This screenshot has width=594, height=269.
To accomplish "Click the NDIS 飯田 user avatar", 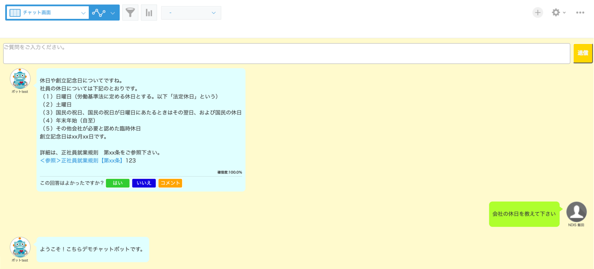I will pyautogui.click(x=576, y=212).
